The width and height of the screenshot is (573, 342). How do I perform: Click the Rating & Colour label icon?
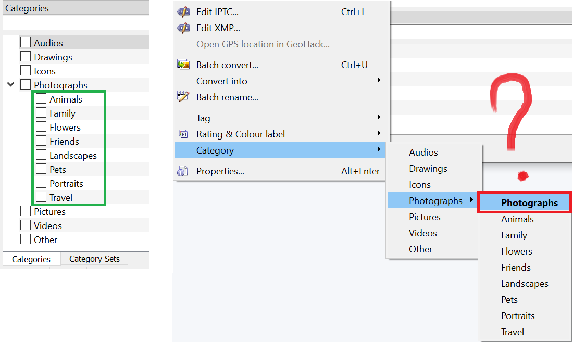pyautogui.click(x=183, y=134)
